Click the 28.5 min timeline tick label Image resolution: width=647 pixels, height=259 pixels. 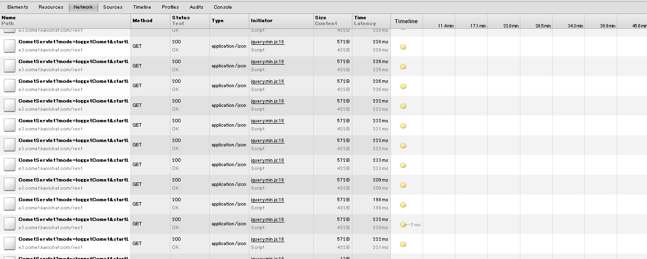[x=543, y=26]
